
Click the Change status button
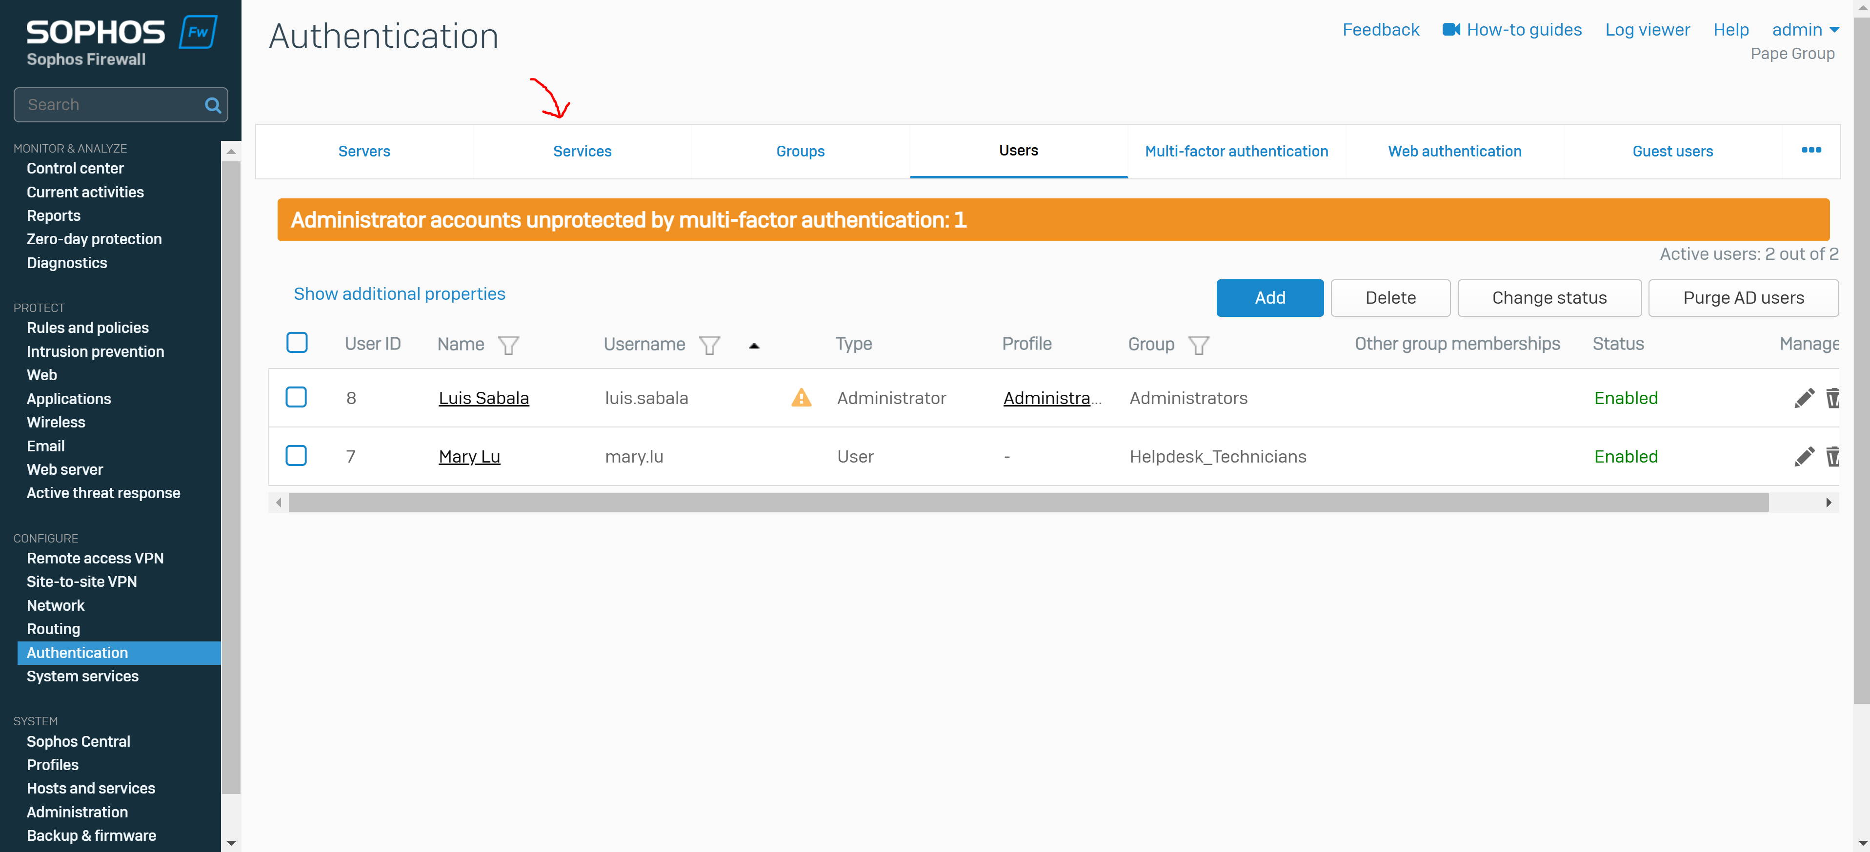click(x=1549, y=298)
